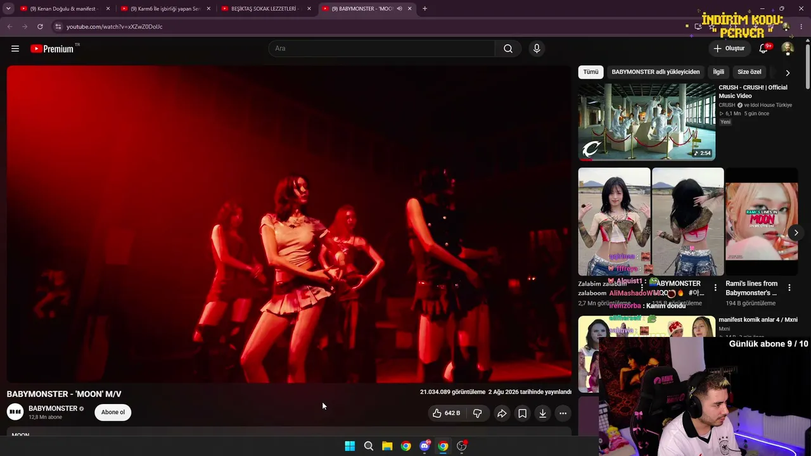
Task: Close the Kenan Doğulu & manifest tab
Action: point(108,9)
